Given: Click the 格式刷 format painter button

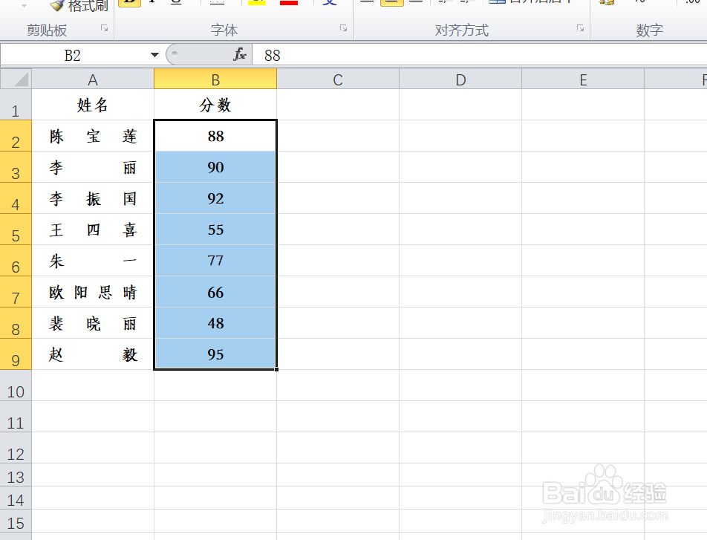Looking at the screenshot, I should point(79,6).
